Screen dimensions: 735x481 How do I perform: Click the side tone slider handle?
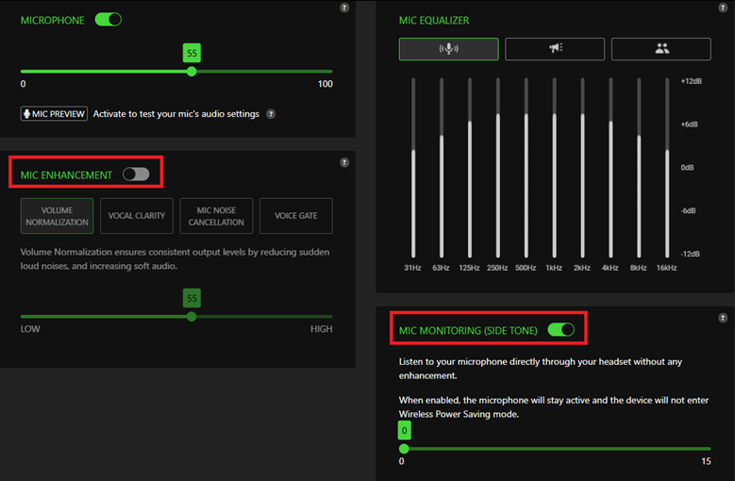(404, 448)
